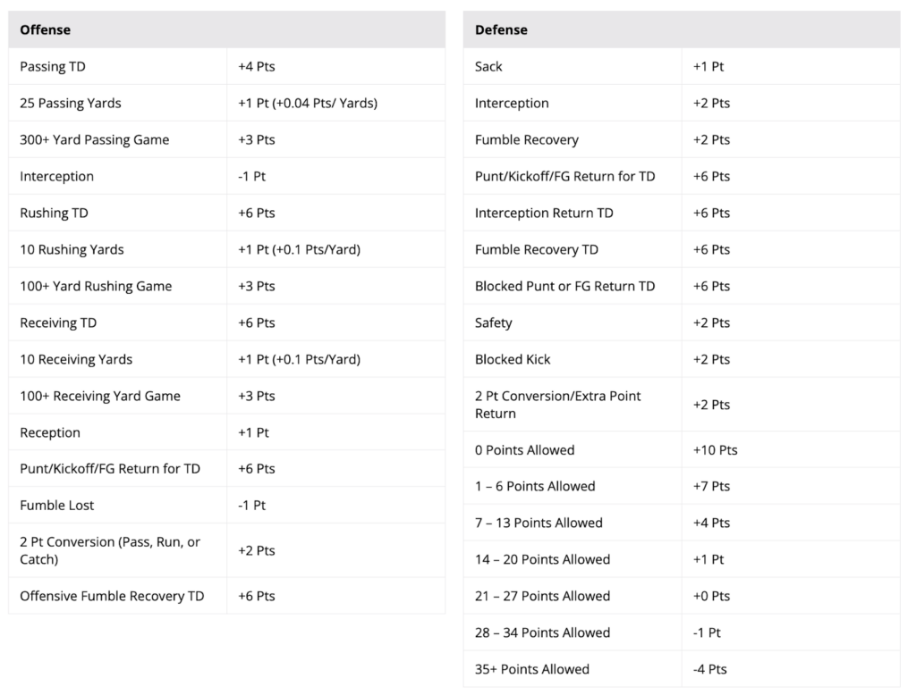
Task: Select the Safety row label
Action: tap(494, 322)
